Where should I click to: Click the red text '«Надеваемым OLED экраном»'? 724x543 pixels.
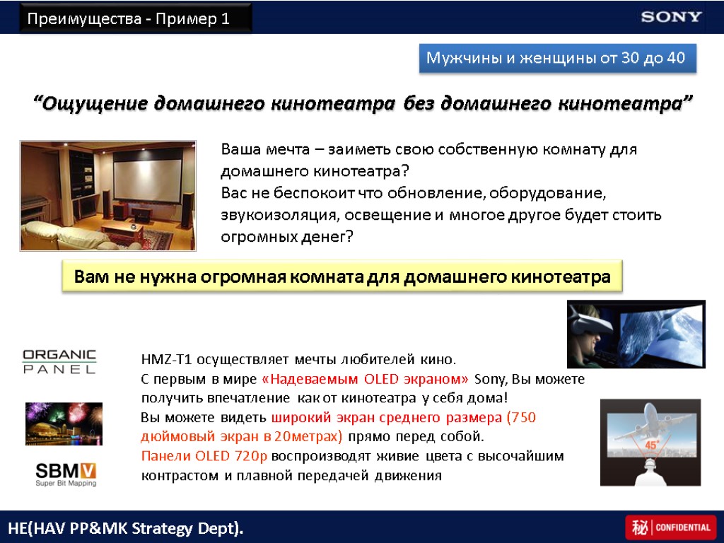tap(365, 379)
